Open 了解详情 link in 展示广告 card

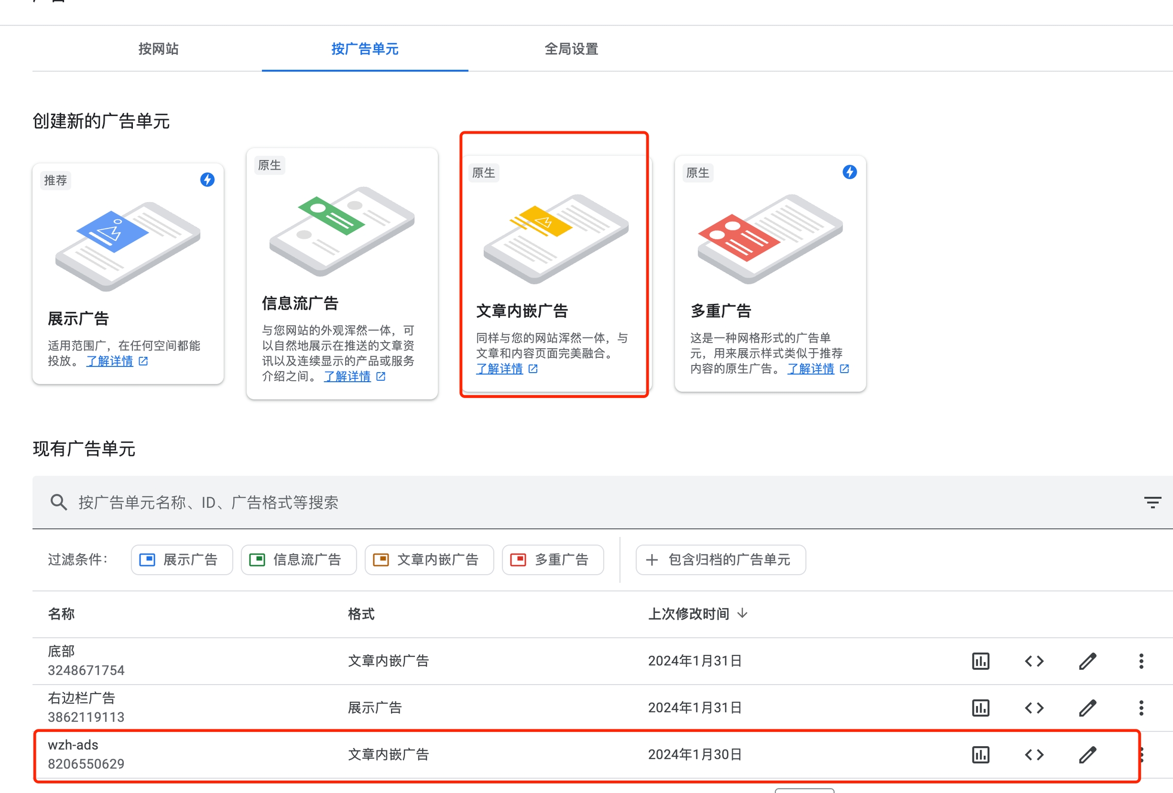point(110,361)
